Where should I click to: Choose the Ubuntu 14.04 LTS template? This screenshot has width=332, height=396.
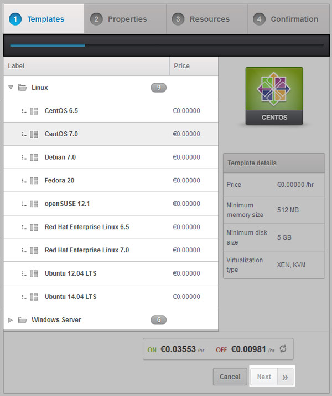point(111,297)
